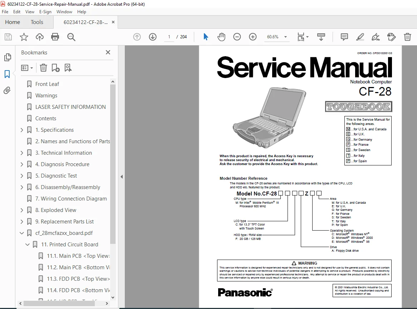Expand the 1. Specifications bookmark
Viewport: 417px width, 309px height.
pos(22,130)
